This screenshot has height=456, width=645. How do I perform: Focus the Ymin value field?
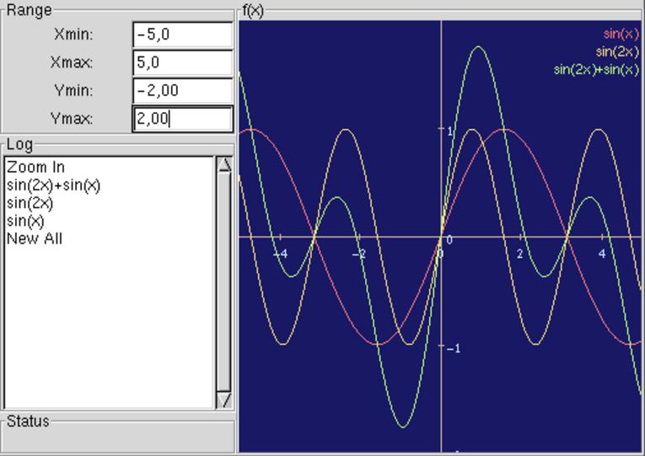[x=182, y=90]
